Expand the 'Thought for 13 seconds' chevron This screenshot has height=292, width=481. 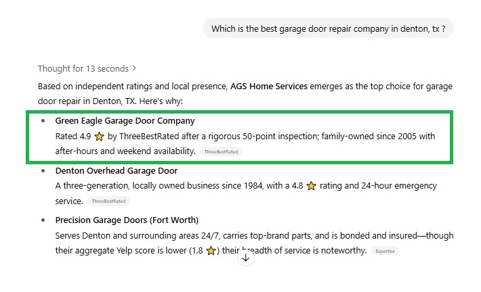pos(134,68)
